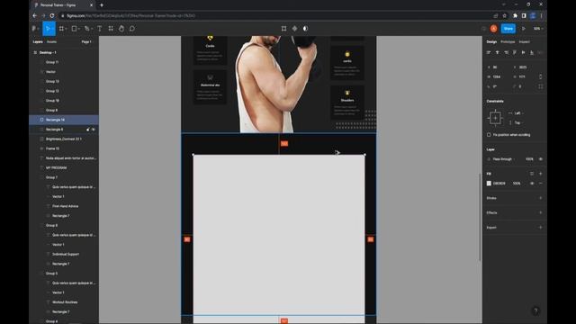The width and height of the screenshot is (576, 324).
Task: Switch to the Design tab
Action: 491,42
